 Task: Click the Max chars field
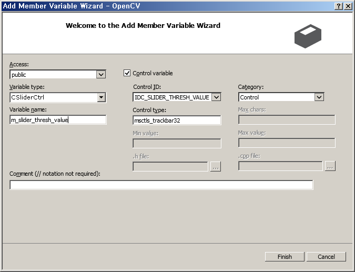(287, 120)
